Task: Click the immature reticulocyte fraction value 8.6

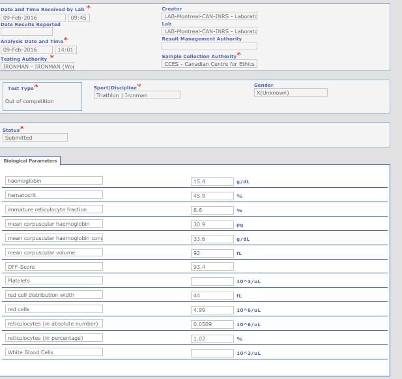Action: coord(212,210)
